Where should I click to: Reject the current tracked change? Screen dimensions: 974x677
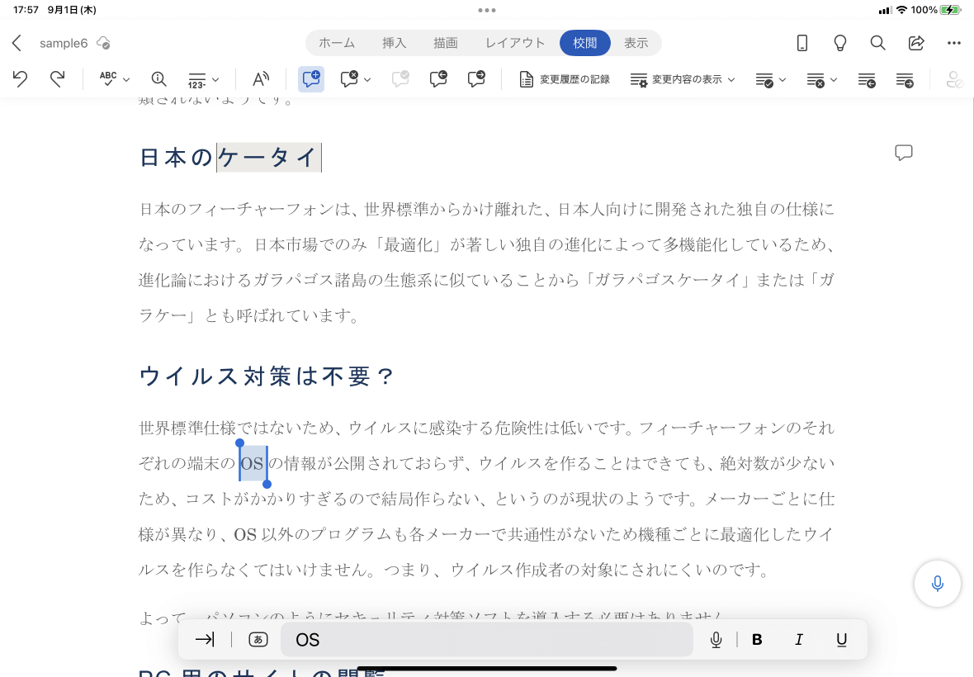[816, 79]
